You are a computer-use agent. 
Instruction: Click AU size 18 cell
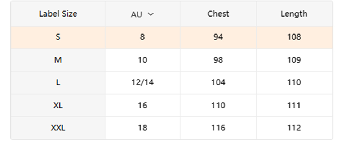(x=142, y=128)
